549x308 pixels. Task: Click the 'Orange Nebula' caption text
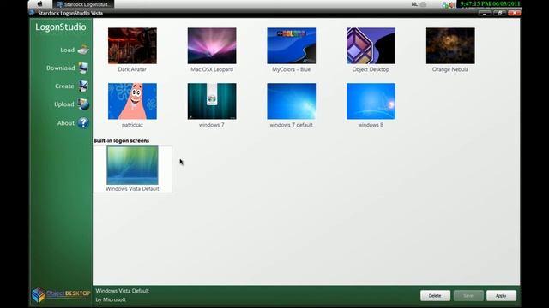coord(449,69)
